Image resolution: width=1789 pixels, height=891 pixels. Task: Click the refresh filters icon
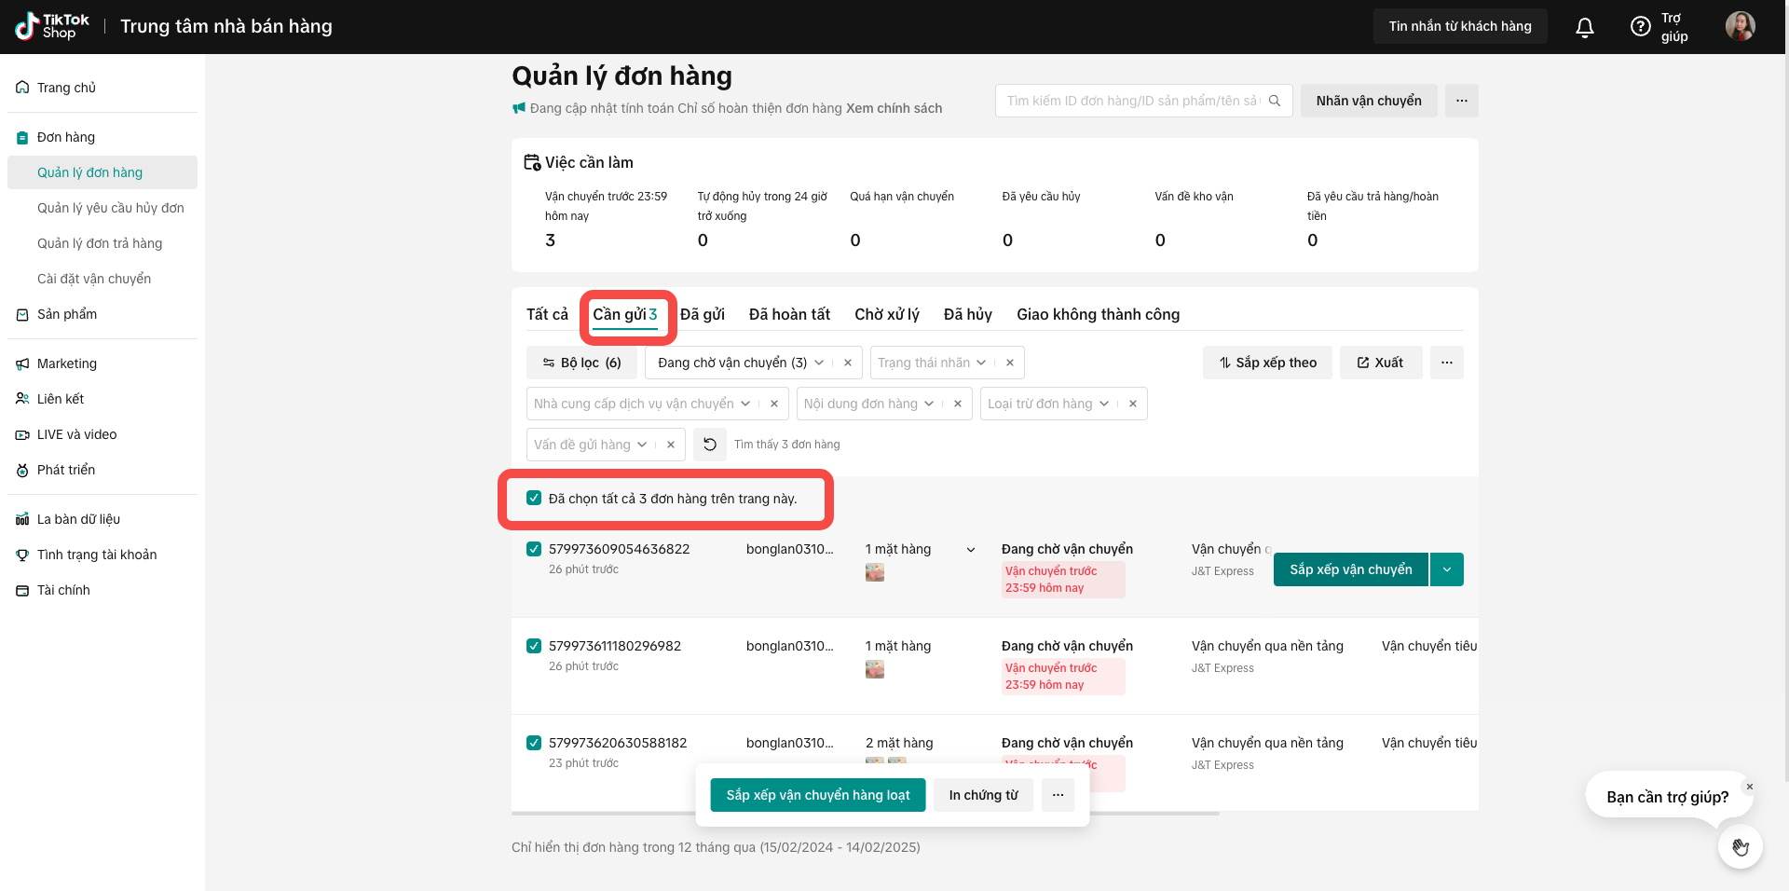pos(709,445)
